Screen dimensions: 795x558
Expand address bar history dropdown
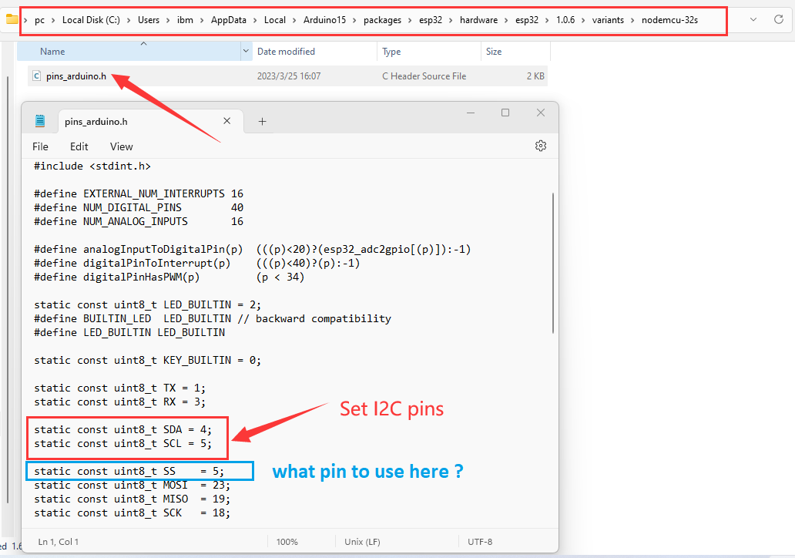[753, 19]
